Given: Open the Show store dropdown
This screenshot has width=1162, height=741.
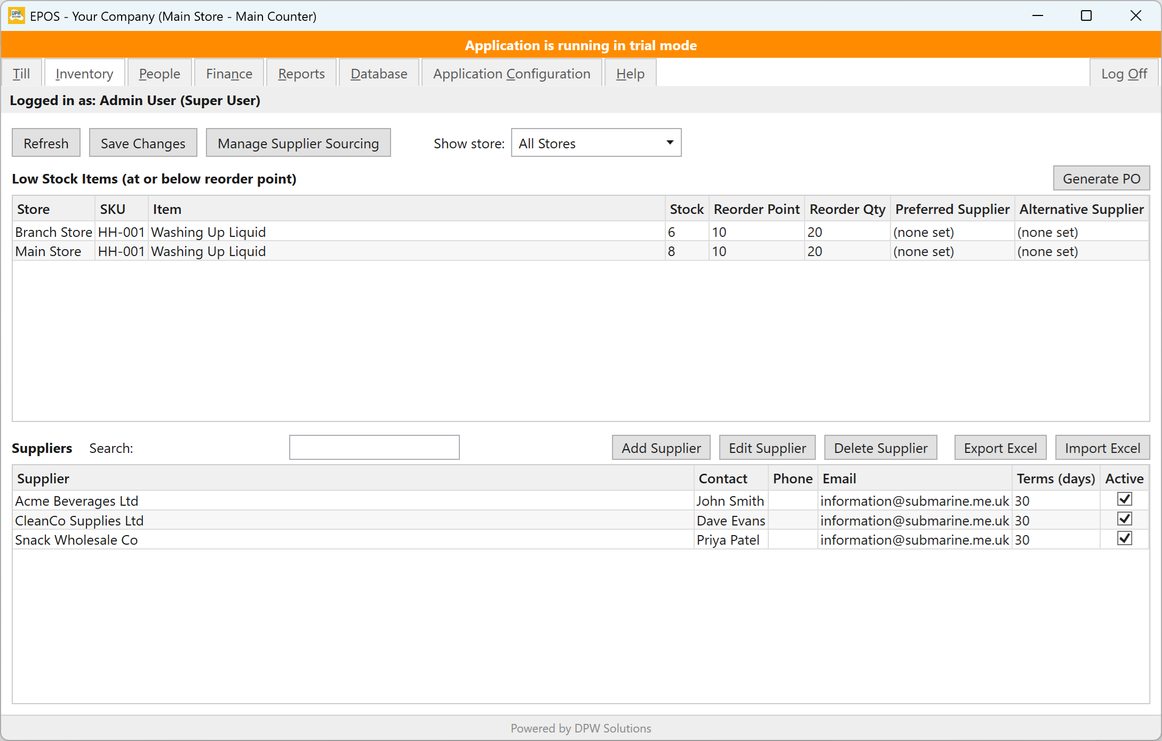Looking at the screenshot, I should [596, 143].
